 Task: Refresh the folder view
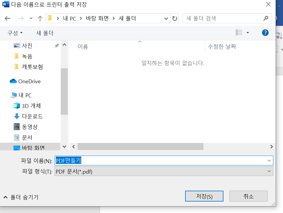point(175,18)
